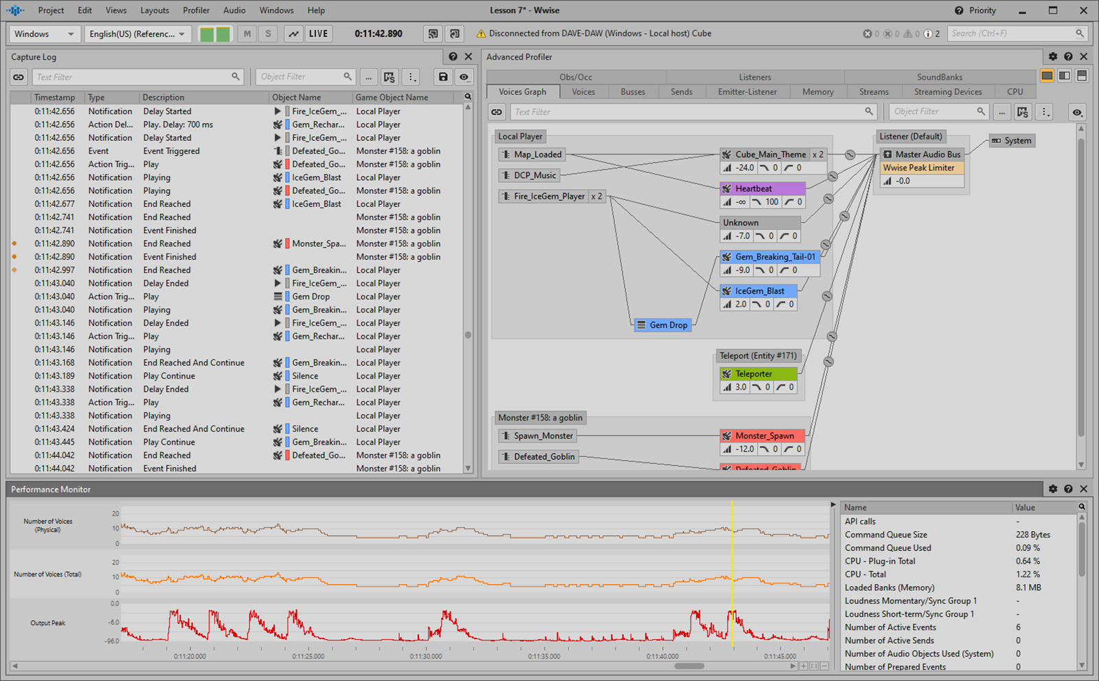Click the second remote connection icon after timecode
Screen dimensions: 1099x681
(x=454, y=34)
